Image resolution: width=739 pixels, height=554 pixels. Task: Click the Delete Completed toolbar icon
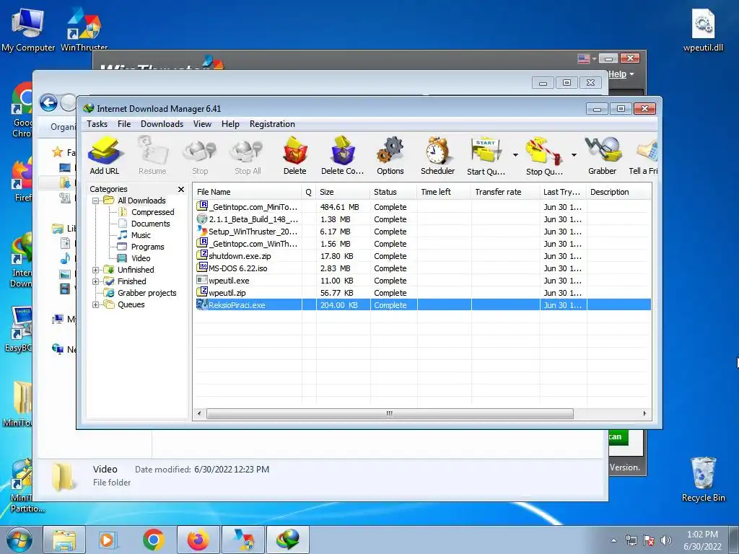[342, 156]
